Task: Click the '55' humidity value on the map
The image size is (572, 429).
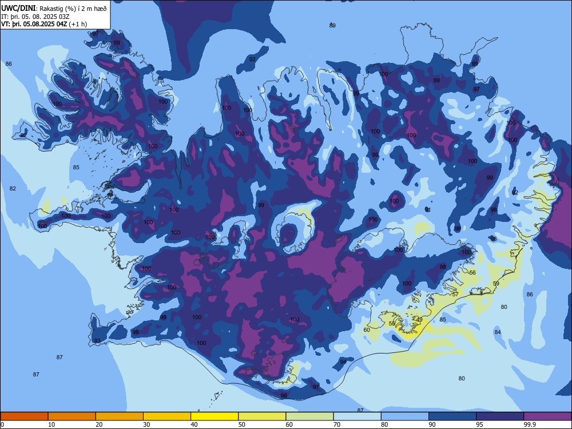Action: pos(392,324)
